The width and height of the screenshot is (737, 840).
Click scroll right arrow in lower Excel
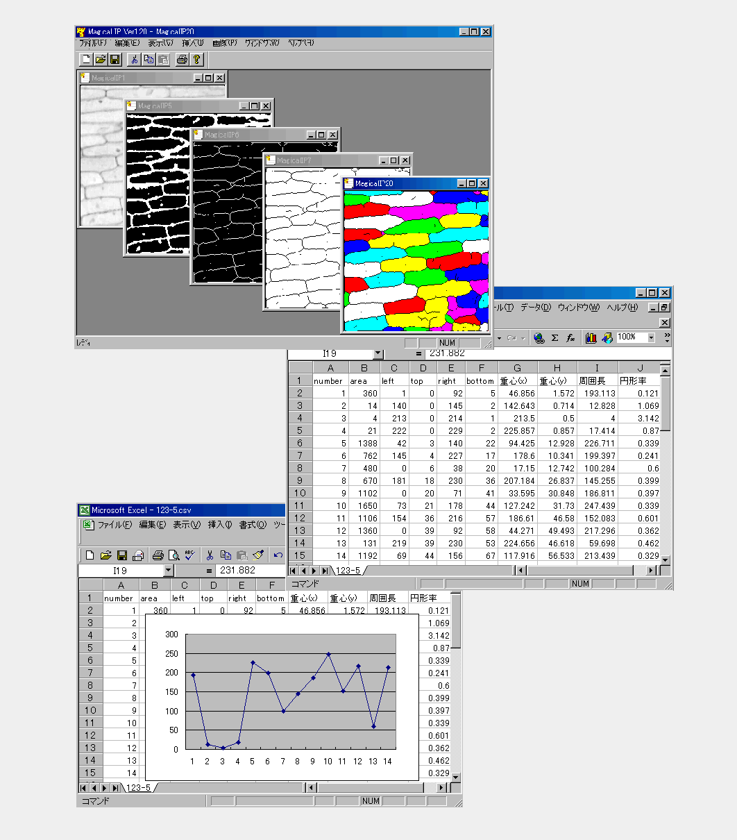click(x=442, y=788)
